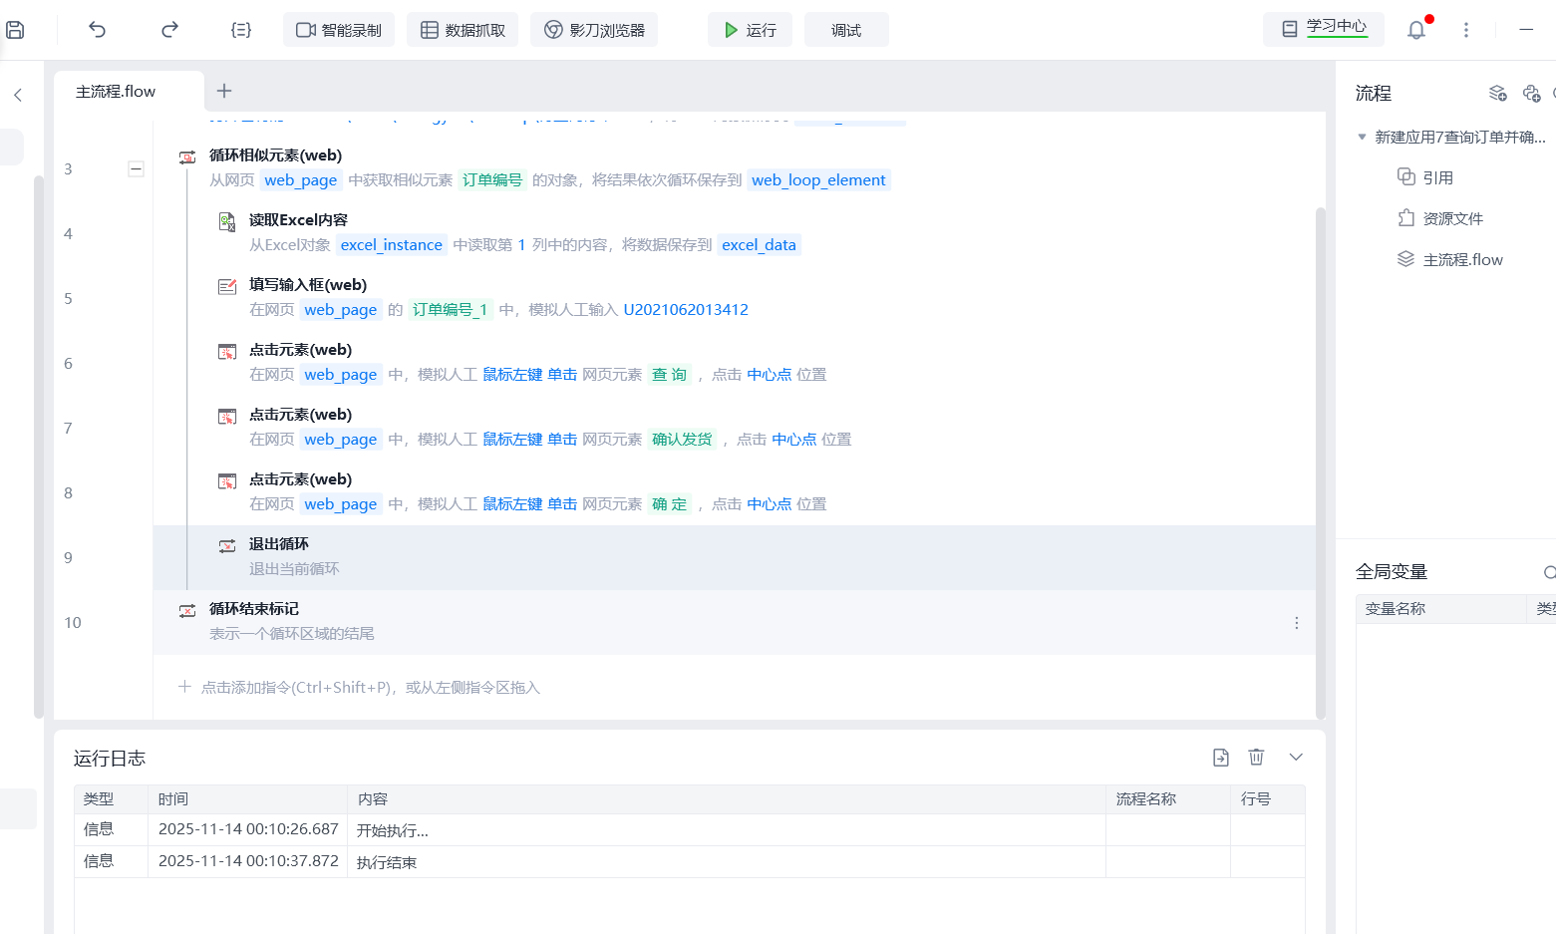Collapse the 运行日志 panel

(x=1296, y=758)
